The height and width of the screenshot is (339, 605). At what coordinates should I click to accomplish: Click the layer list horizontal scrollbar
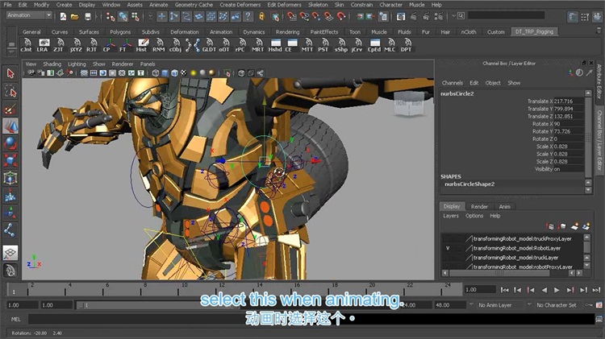click(x=499, y=273)
